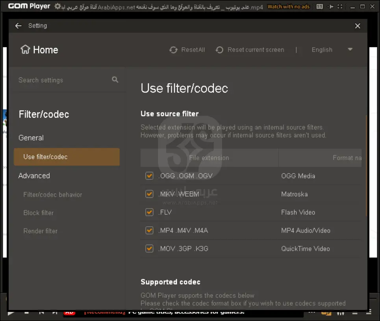380x321 pixels.
Task: Uncheck the .OGG .OGM .OGV checkbox
Action: pyautogui.click(x=149, y=176)
